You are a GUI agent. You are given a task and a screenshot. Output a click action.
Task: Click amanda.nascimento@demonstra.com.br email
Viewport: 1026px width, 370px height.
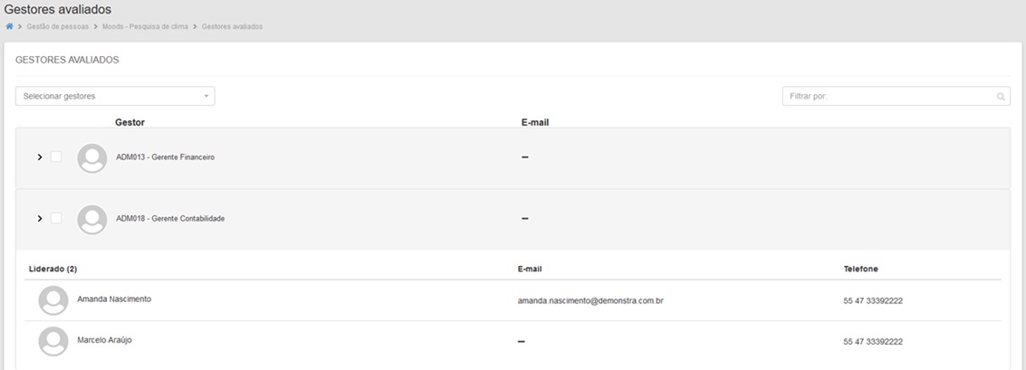pos(592,300)
